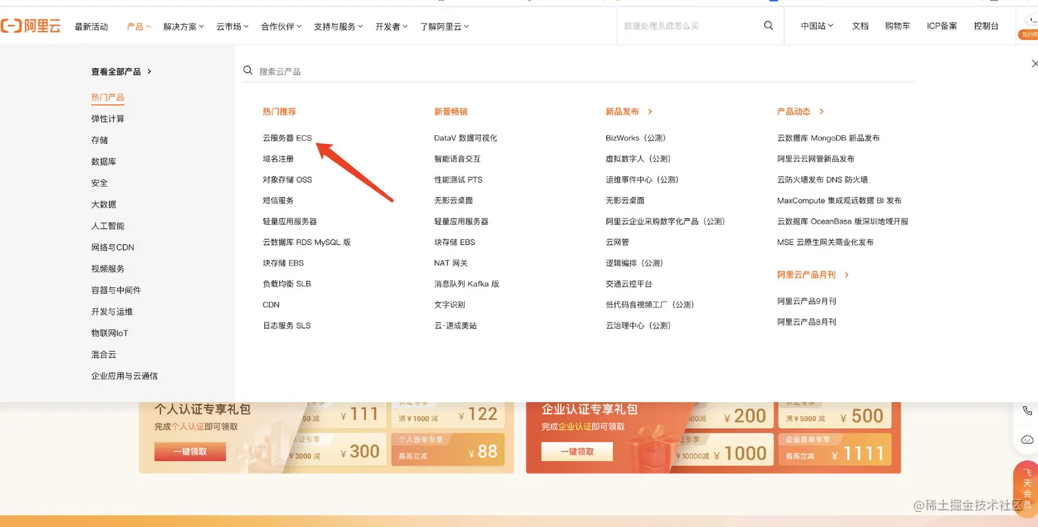
Task: Open MSE 云原生网关商业化发布 link
Action: click(825, 242)
